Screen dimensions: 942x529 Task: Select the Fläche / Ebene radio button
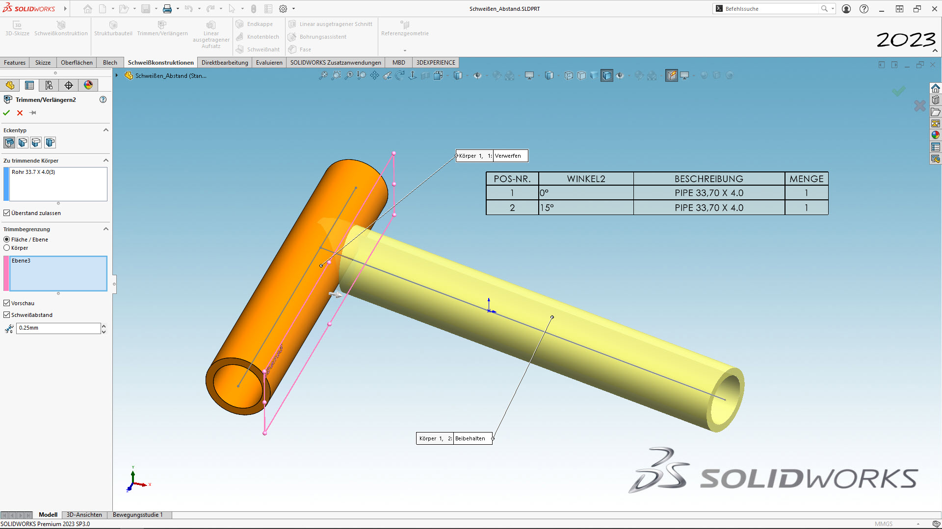click(7, 240)
